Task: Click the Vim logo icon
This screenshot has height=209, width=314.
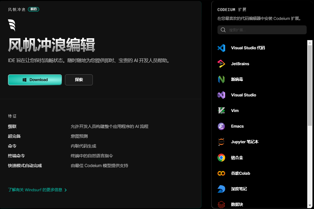Action: coord(221,110)
